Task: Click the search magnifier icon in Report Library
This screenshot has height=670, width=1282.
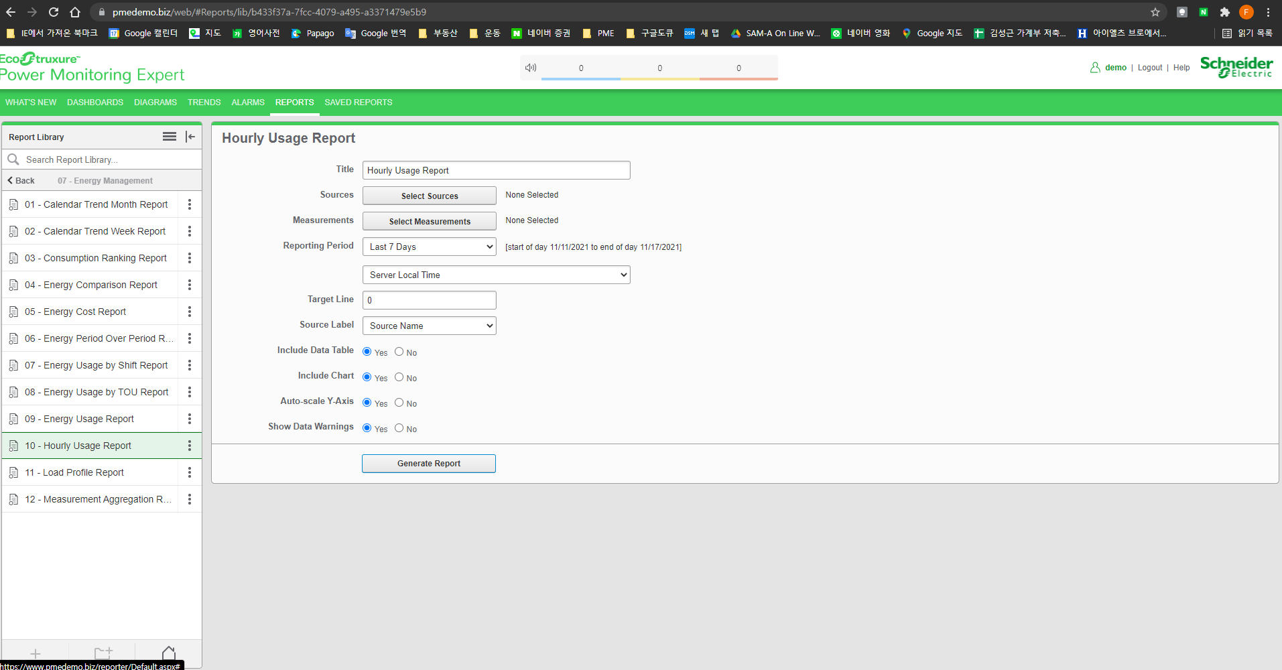Action: [x=13, y=159]
